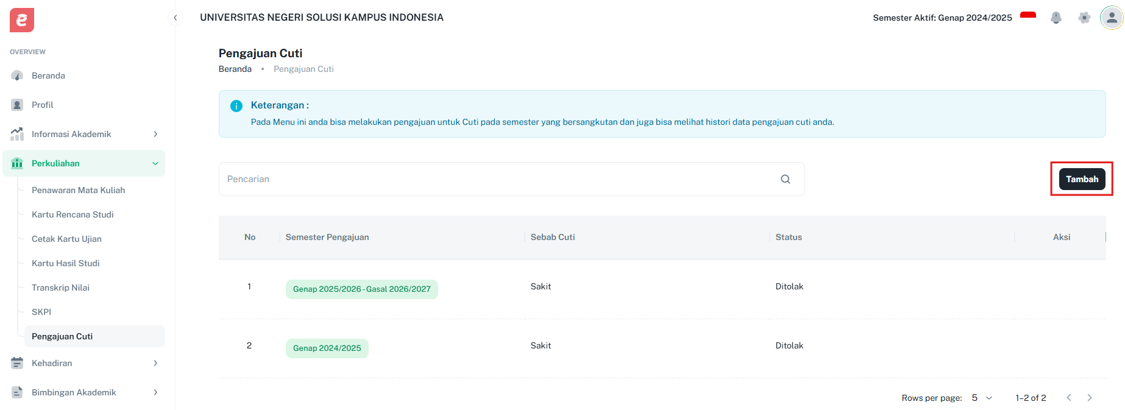1125x410 pixels.
Task: Click Ditolak status in row 2
Action: [789, 345]
